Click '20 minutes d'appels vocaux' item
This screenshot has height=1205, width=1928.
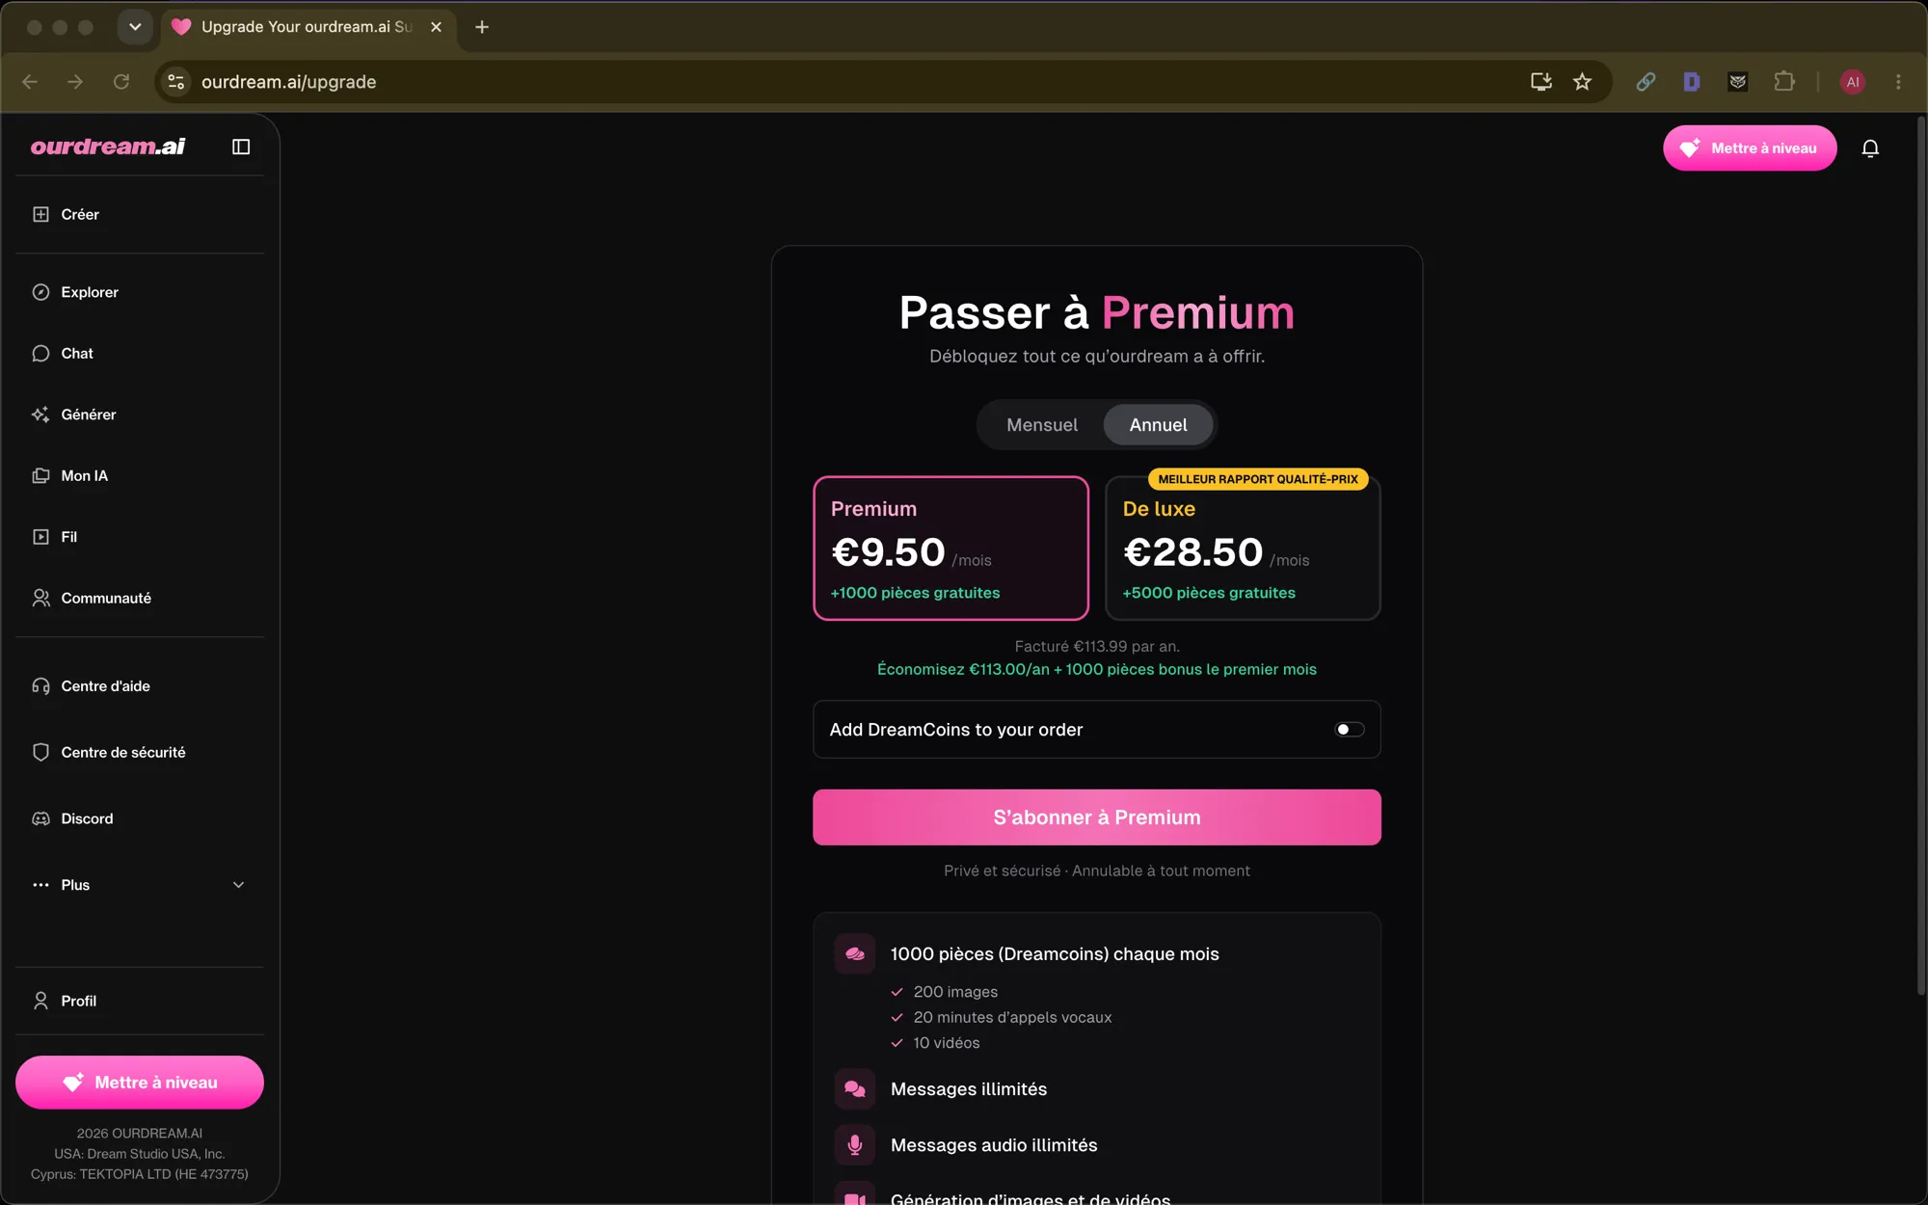click(1012, 1017)
